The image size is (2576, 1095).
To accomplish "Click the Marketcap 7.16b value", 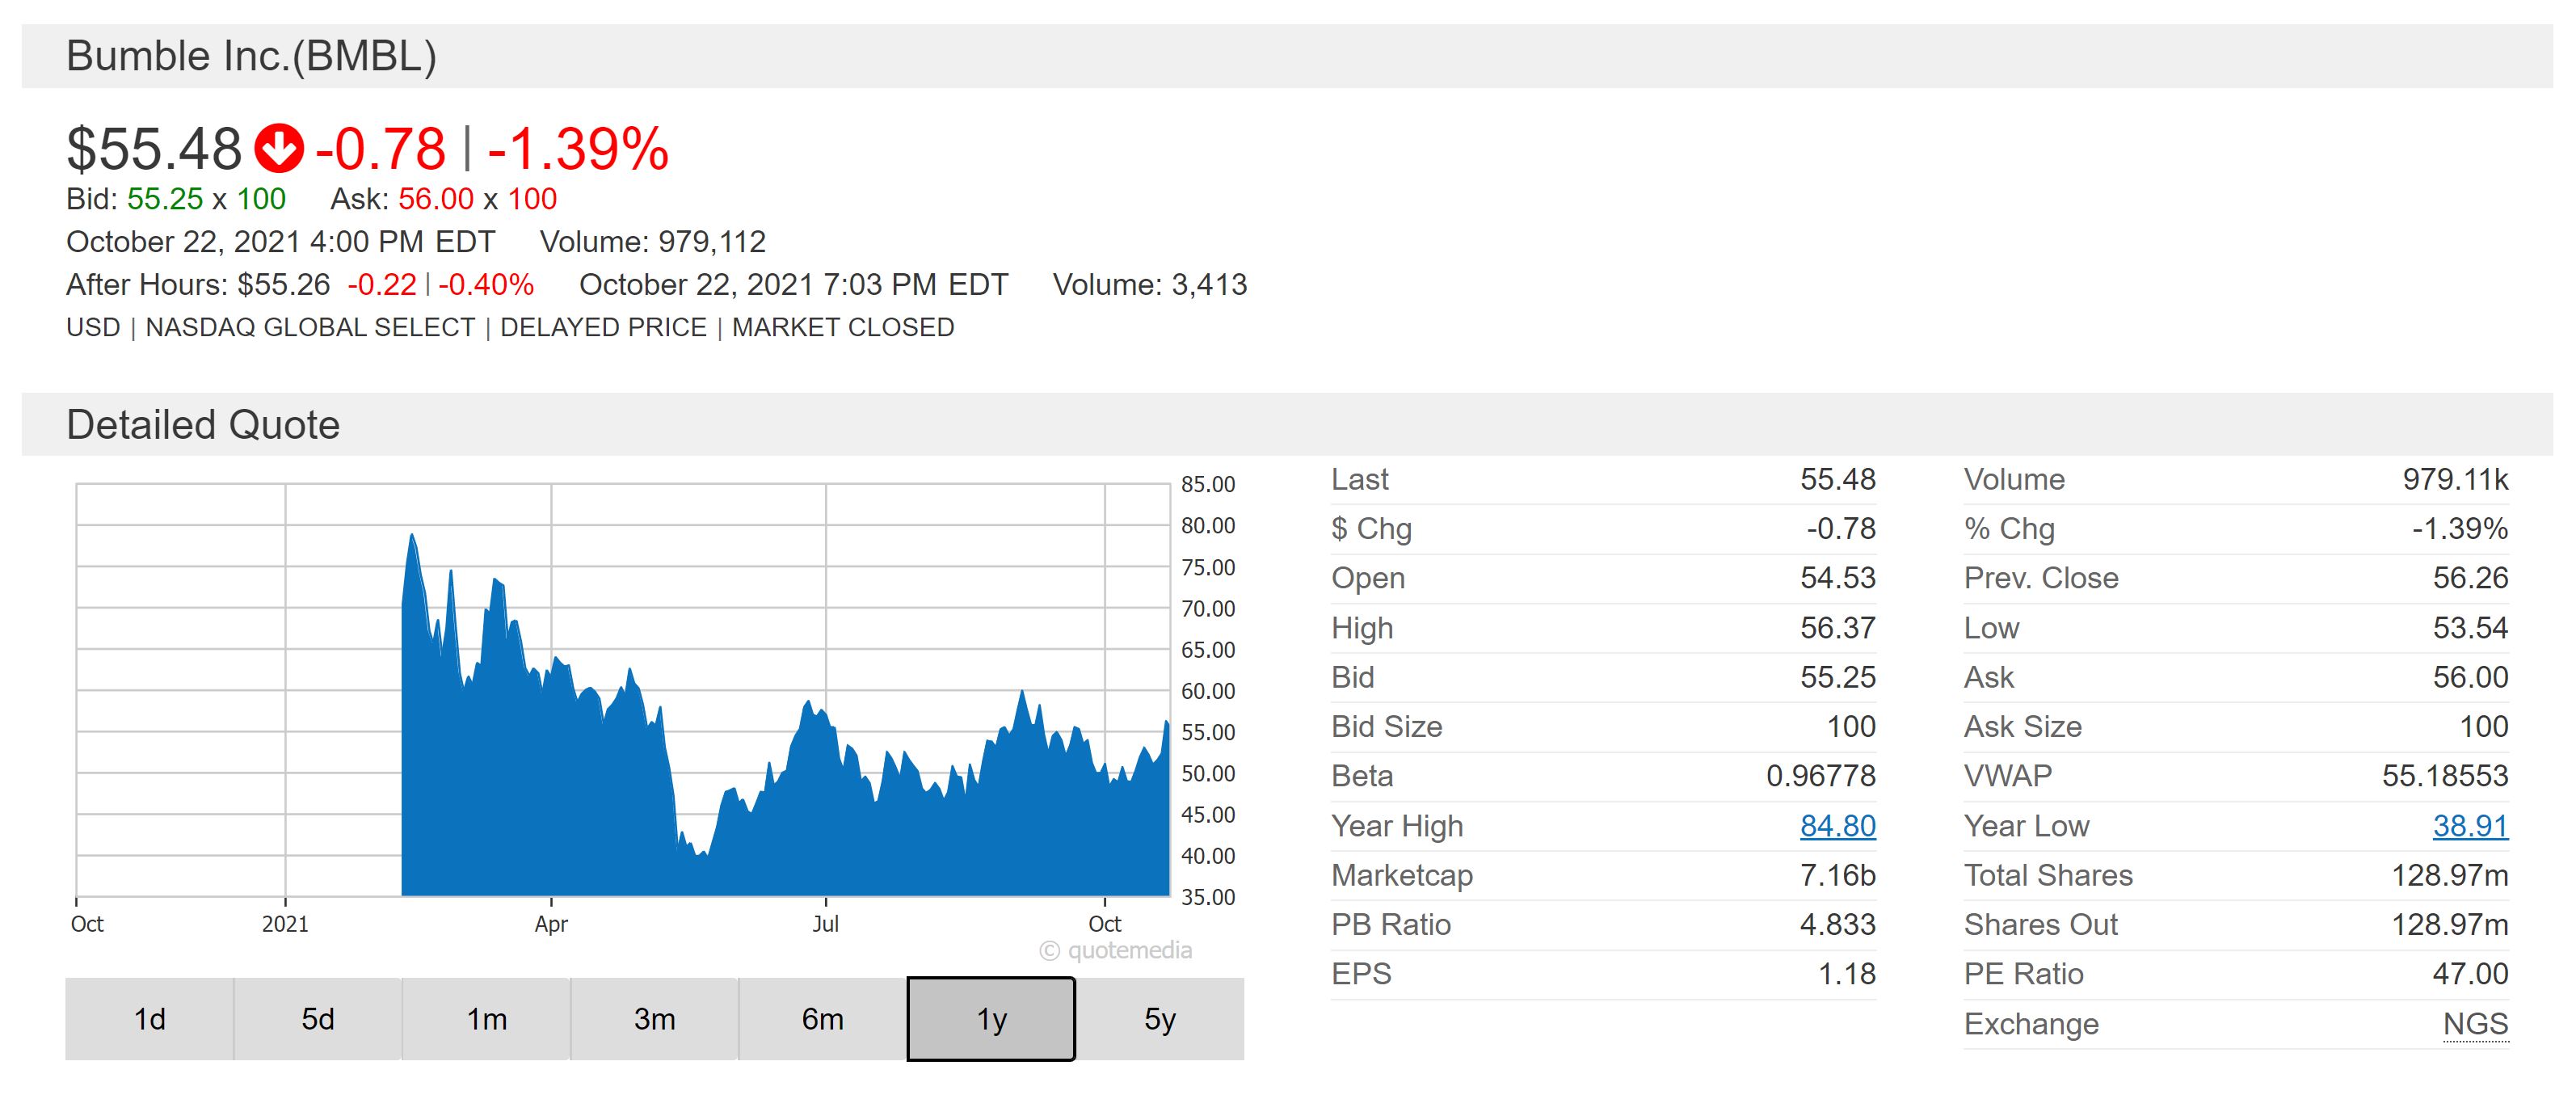I will [x=1837, y=876].
